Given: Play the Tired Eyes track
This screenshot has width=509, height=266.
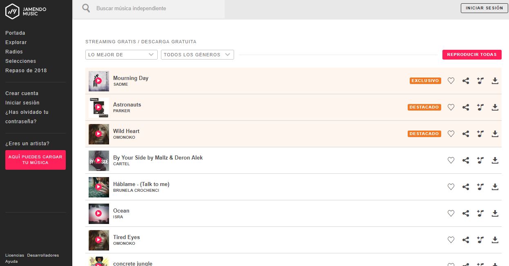Looking at the screenshot, I should click(x=98, y=240).
